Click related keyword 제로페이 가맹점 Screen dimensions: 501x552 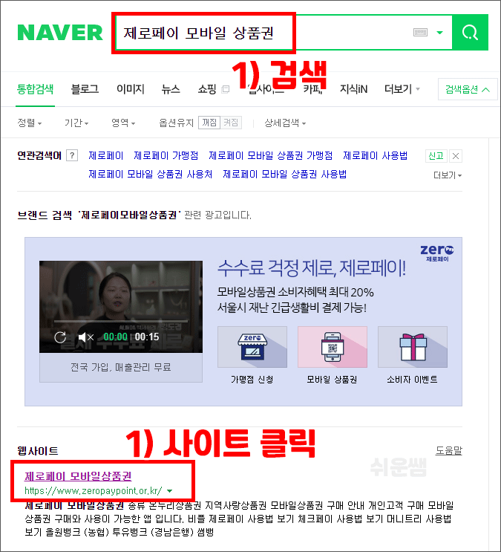click(x=166, y=155)
